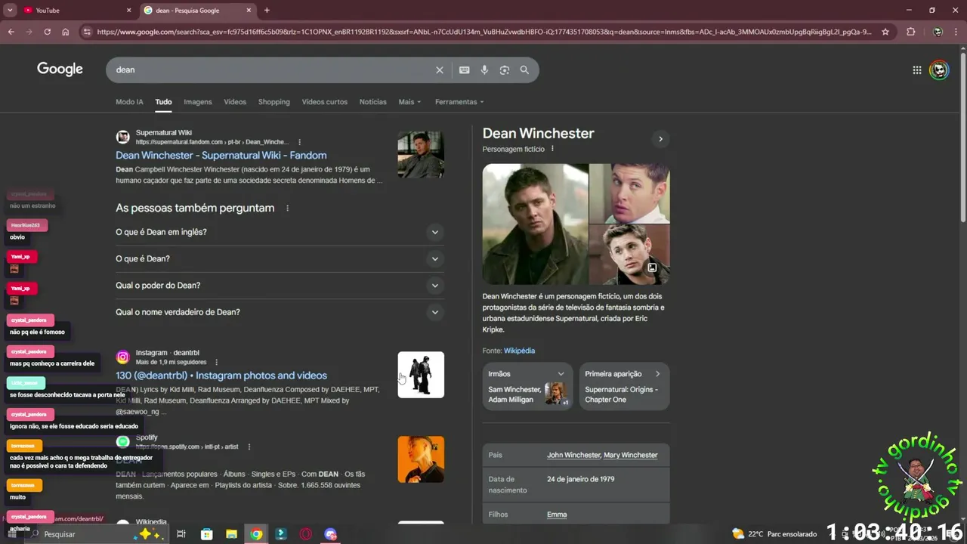The image size is (967, 544).
Task: Open Task View on the taskbar
Action: coord(181,534)
